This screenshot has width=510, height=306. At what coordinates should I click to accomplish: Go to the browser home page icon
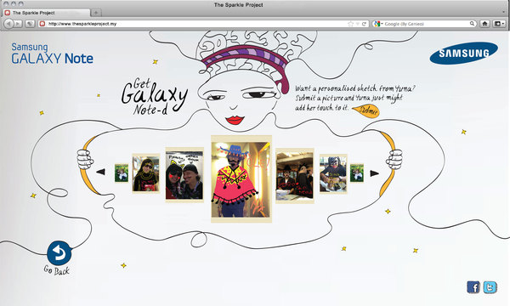[484, 24]
